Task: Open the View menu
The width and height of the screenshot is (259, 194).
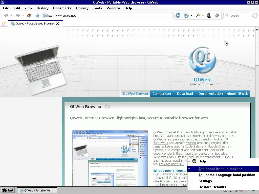Action: point(28,8)
